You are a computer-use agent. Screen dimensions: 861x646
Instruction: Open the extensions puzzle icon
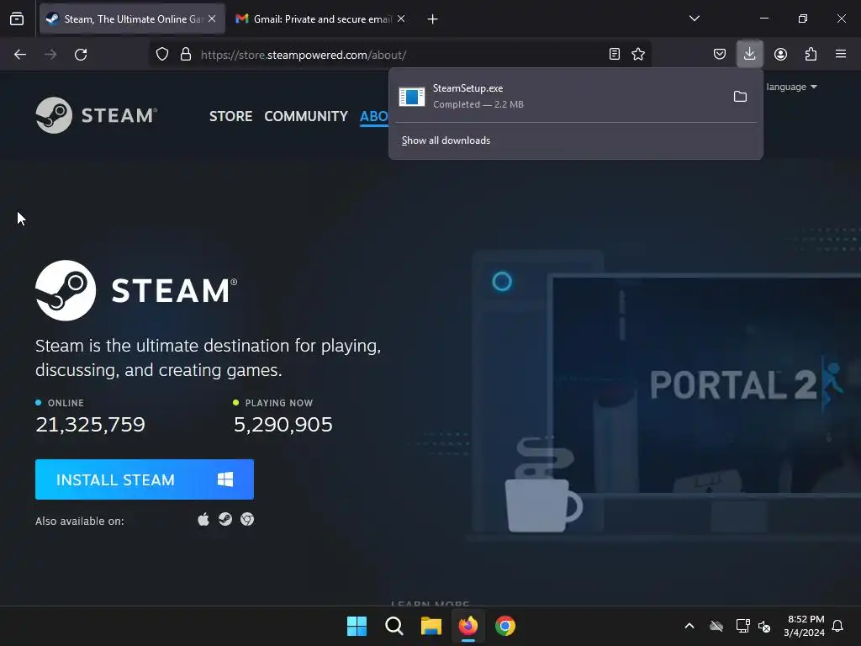coord(811,54)
